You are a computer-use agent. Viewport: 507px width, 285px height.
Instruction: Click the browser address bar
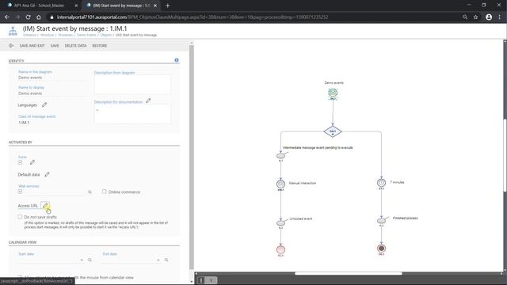click(252, 17)
